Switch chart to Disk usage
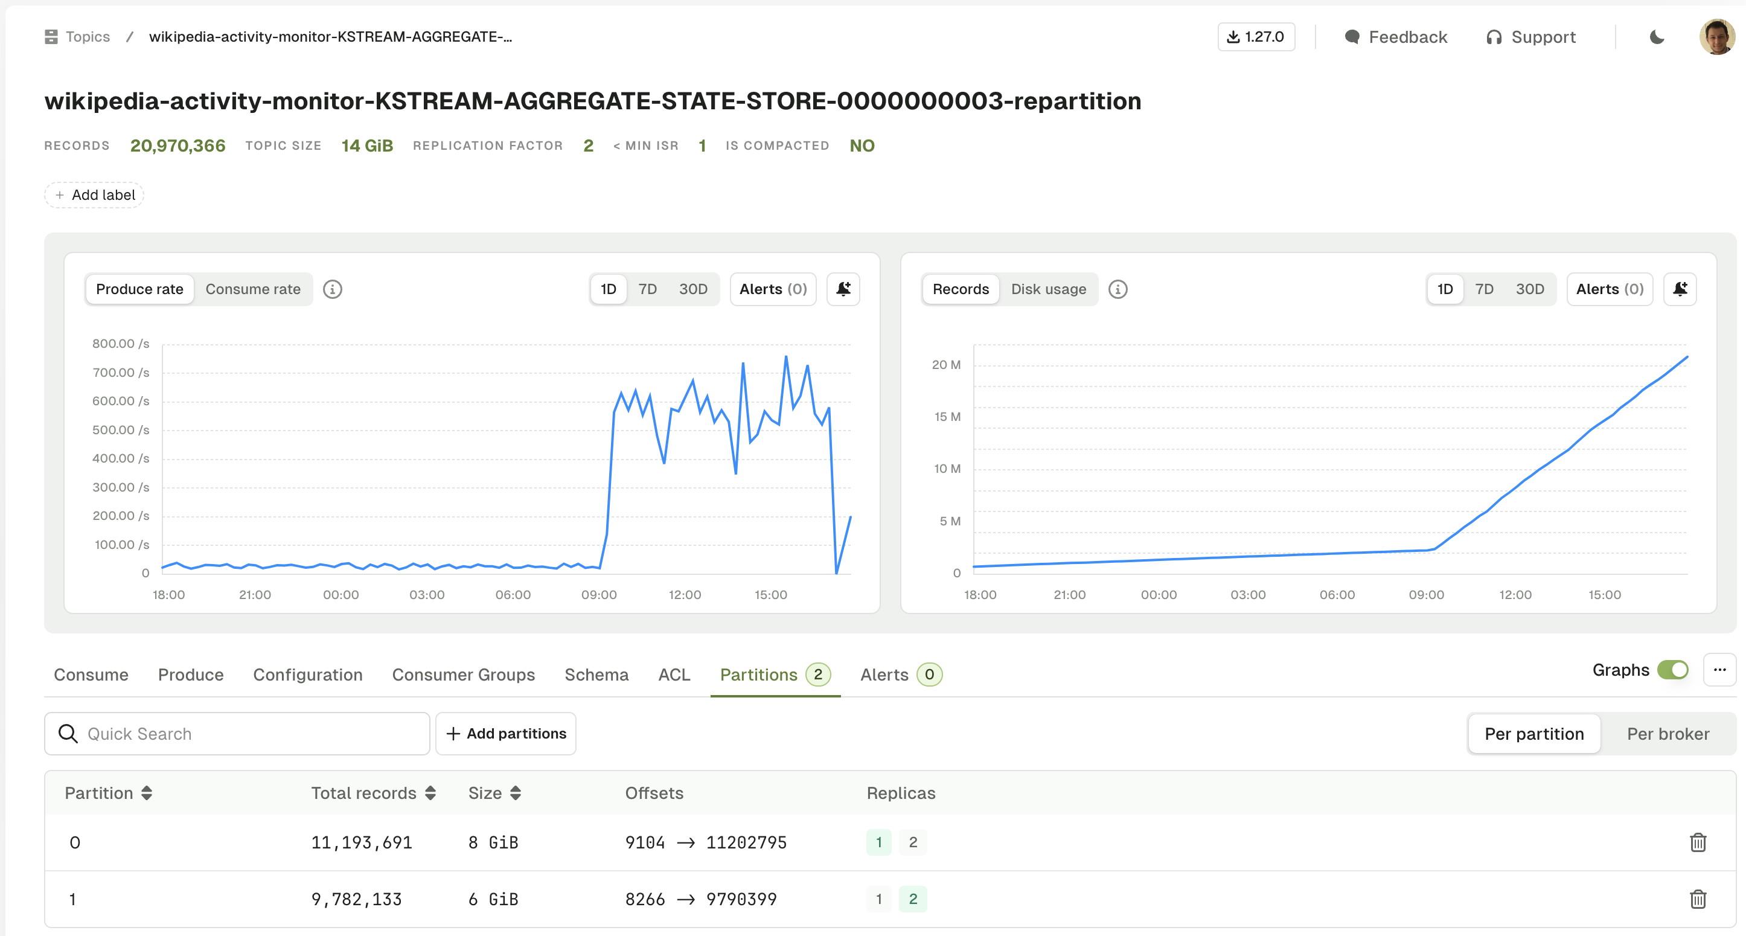 [1048, 289]
